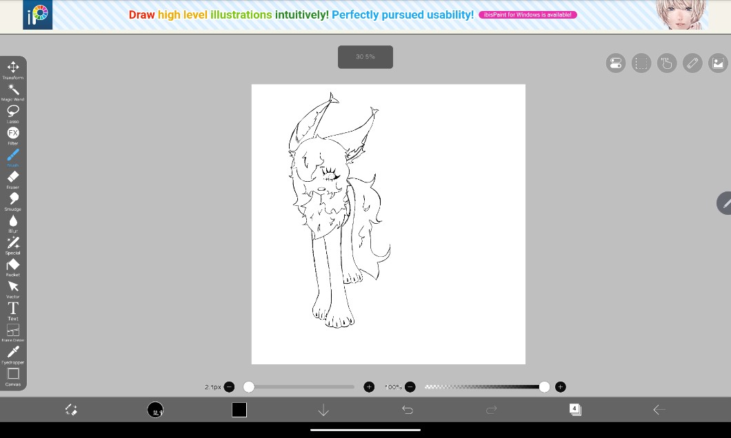Toggle brush and eraser swap icon
This screenshot has height=438, width=731.
70,410
